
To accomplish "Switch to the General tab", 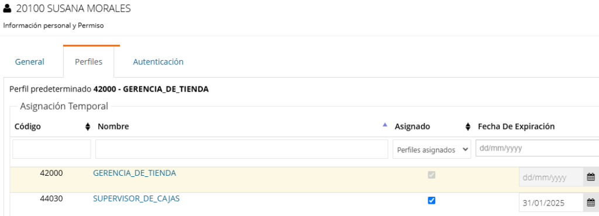I will pos(30,62).
